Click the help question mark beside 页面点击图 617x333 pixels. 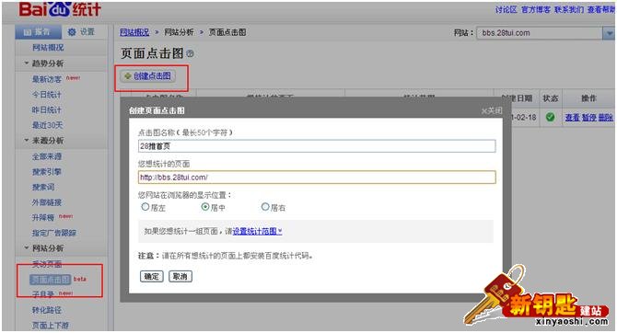coord(190,53)
